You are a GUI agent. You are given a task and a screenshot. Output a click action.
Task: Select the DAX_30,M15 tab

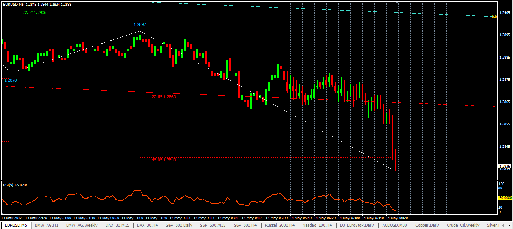tap(118, 225)
